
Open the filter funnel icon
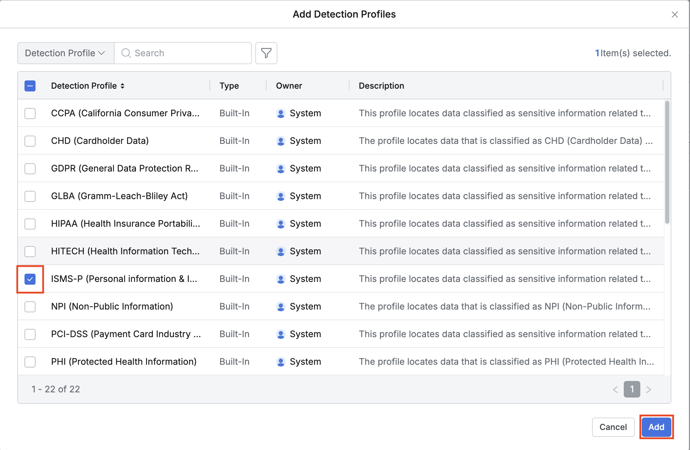[x=266, y=53]
